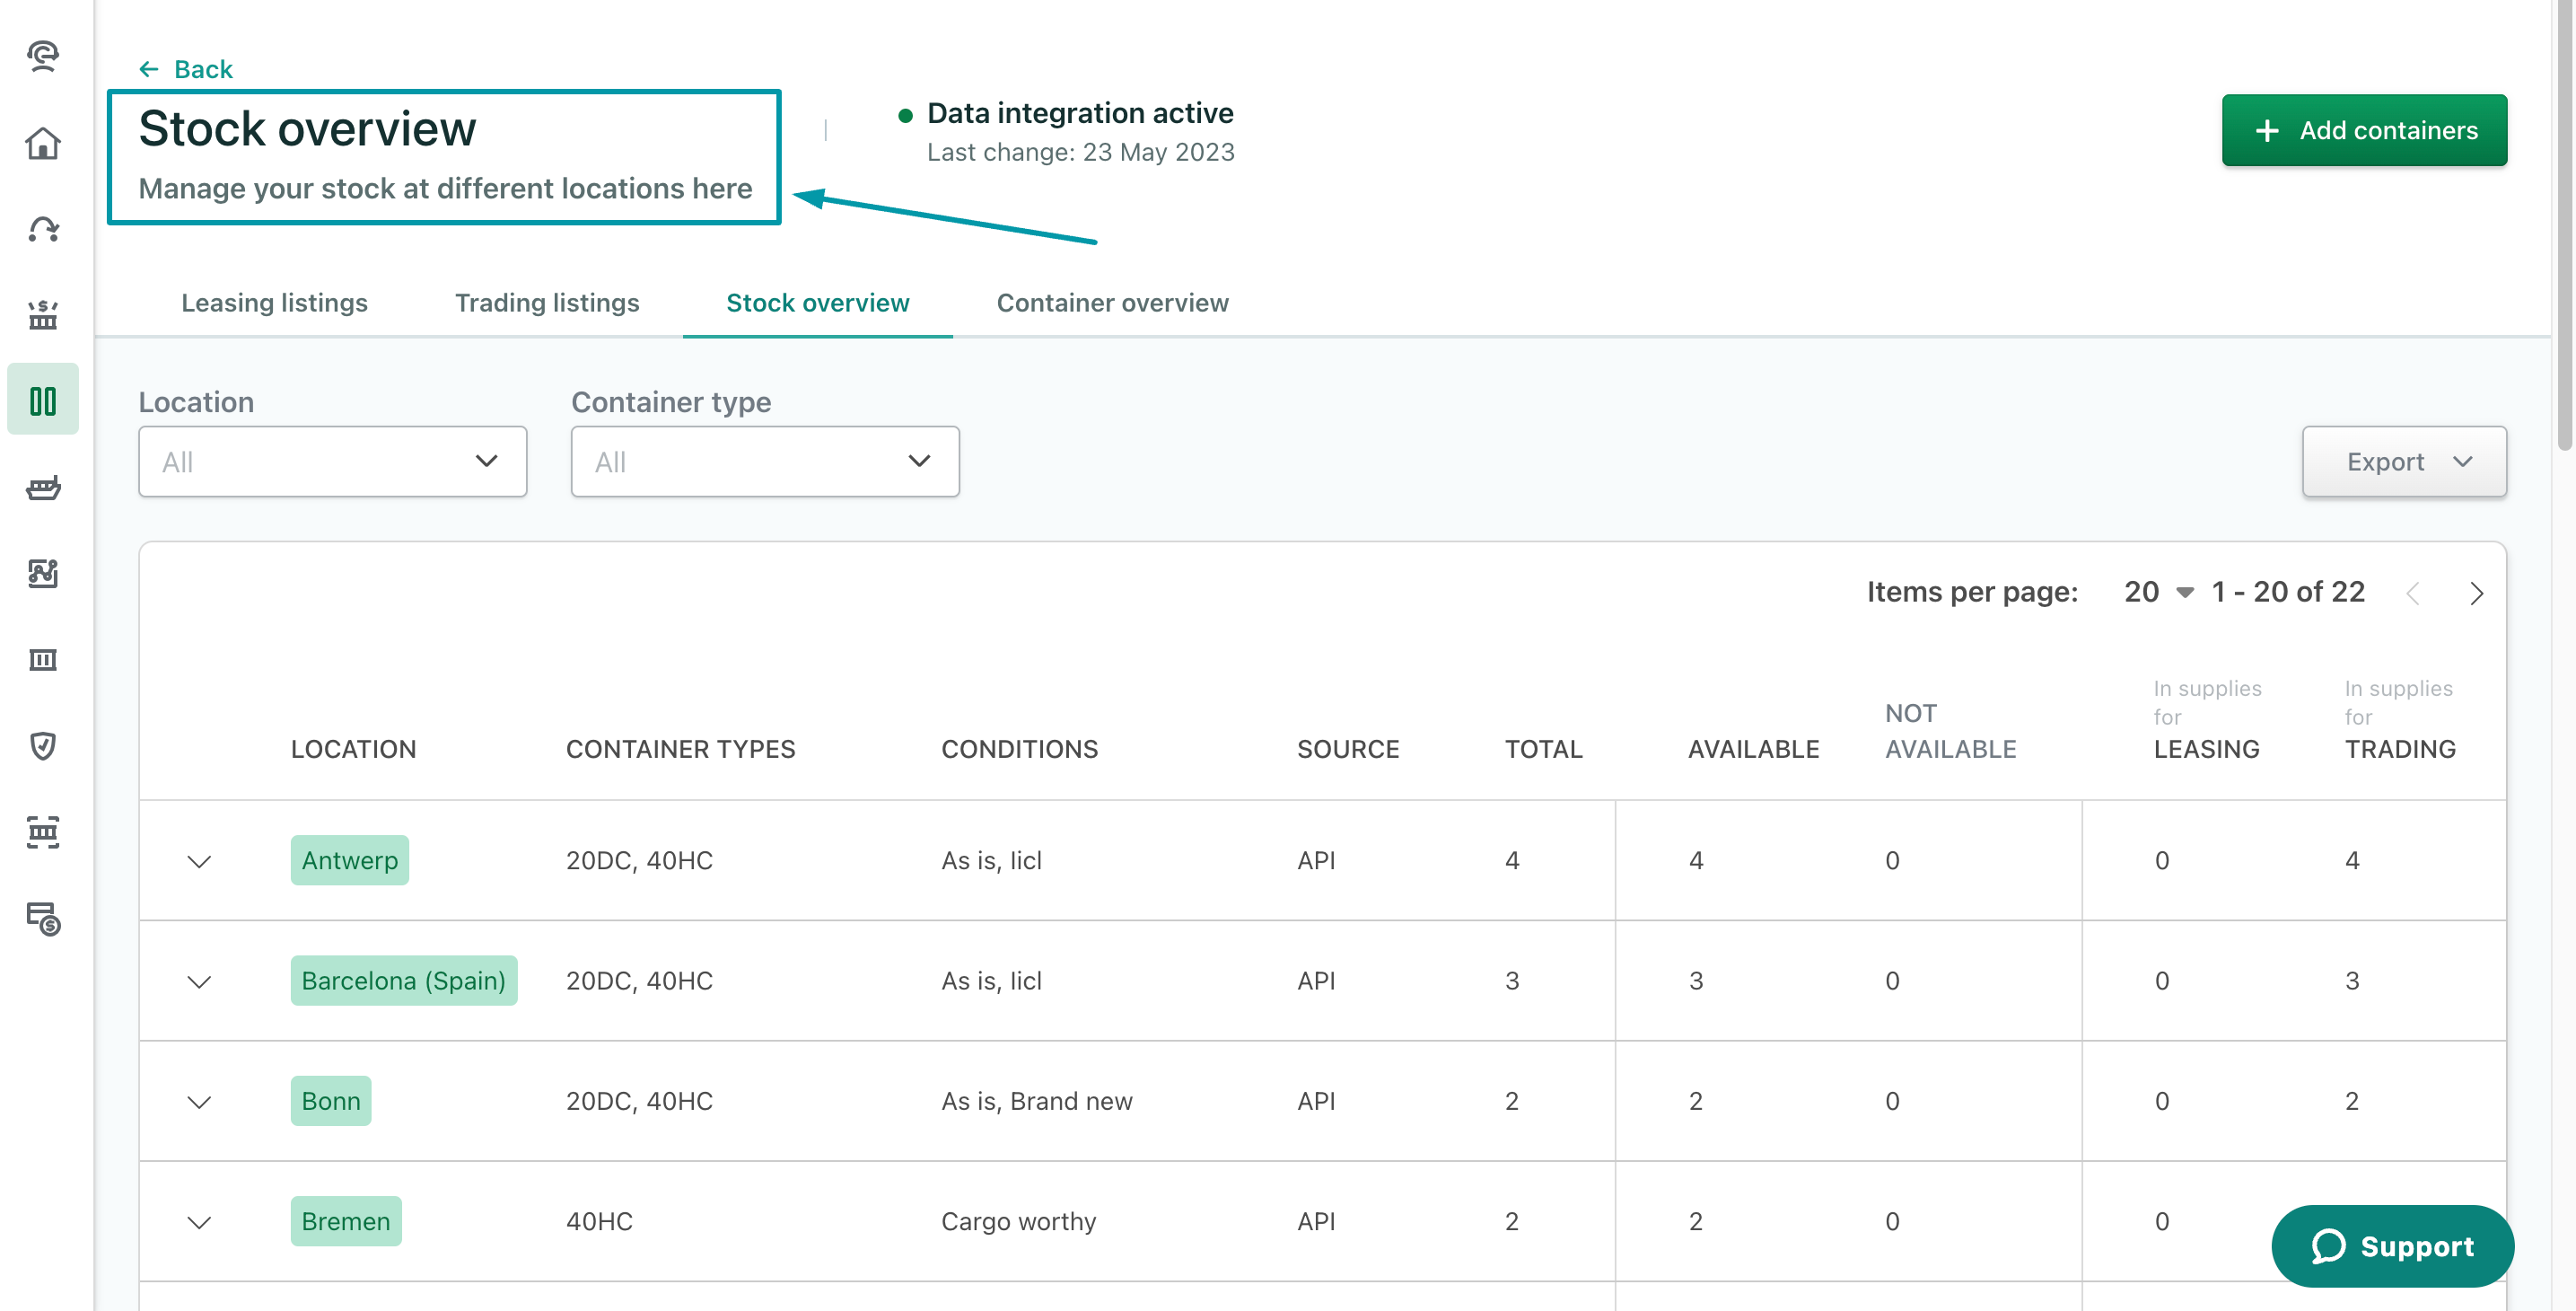Open the Export dropdown
The width and height of the screenshot is (2576, 1311).
(2403, 462)
